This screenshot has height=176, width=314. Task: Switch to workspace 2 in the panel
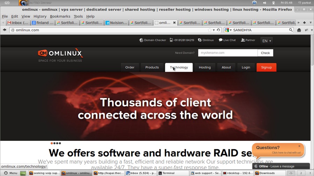[301, 173]
